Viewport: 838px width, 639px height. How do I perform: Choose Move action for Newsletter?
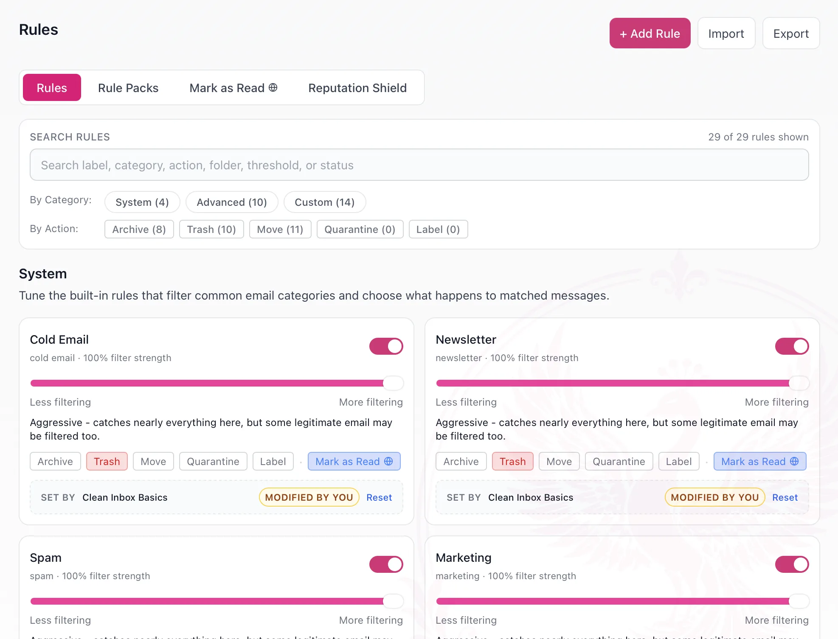[559, 461]
